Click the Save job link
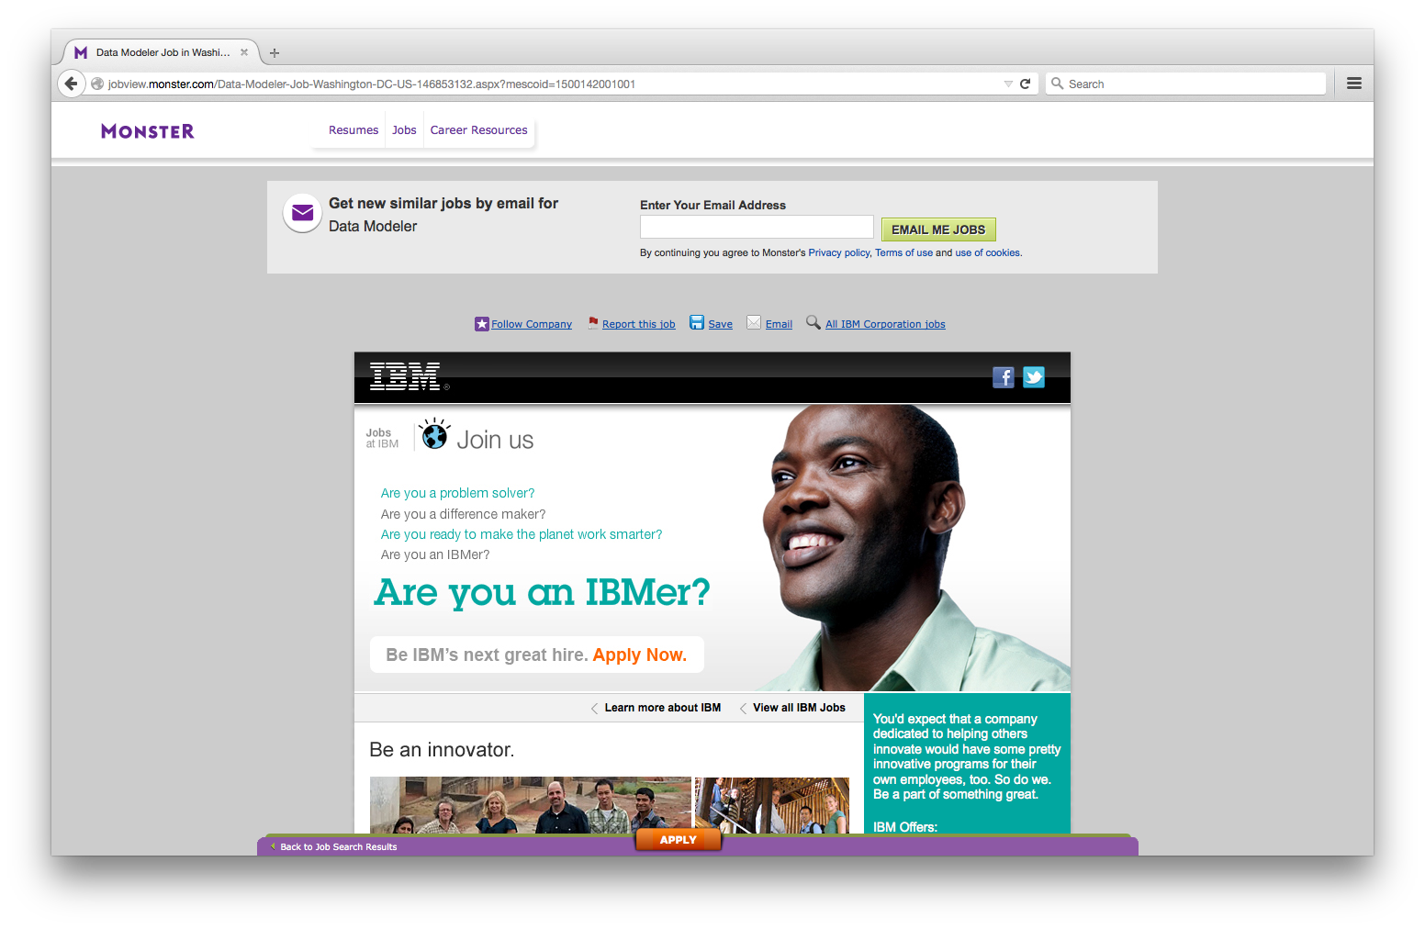 (721, 324)
